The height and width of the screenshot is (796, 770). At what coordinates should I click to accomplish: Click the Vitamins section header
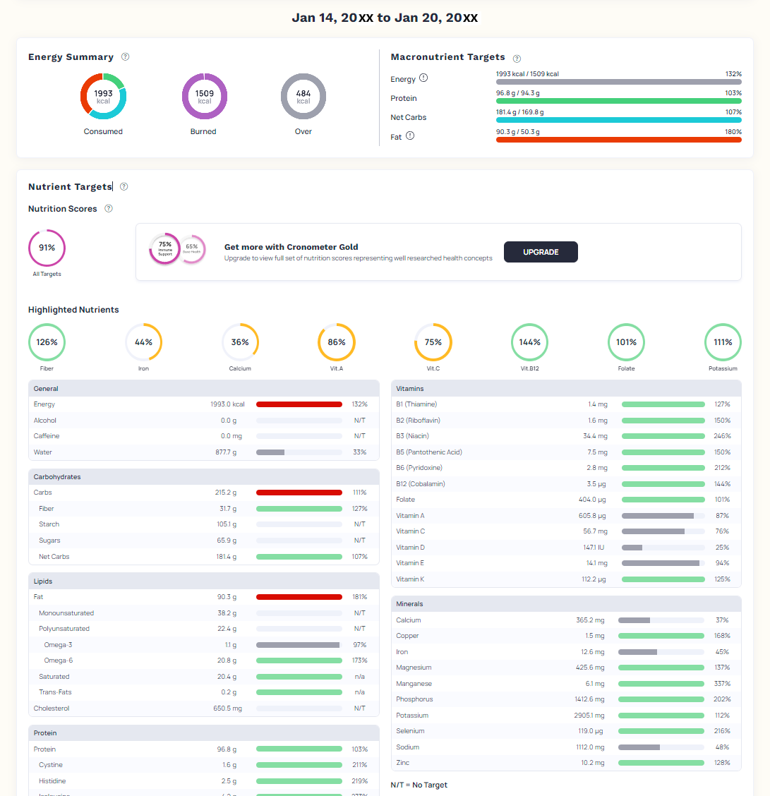pyautogui.click(x=566, y=388)
